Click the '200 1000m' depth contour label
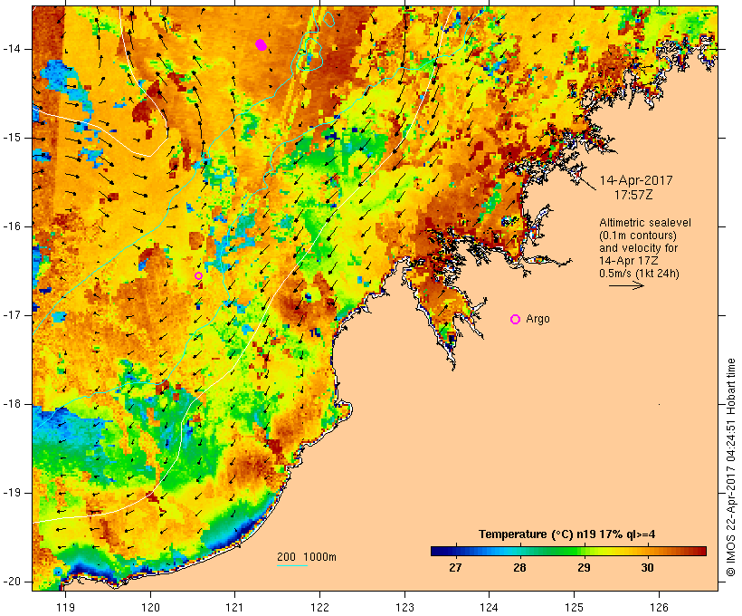Screen dimensions: 742x616 (x=307, y=557)
